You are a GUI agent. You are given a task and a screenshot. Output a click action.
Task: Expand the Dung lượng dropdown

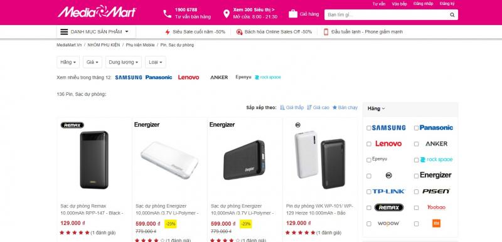coord(123,62)
